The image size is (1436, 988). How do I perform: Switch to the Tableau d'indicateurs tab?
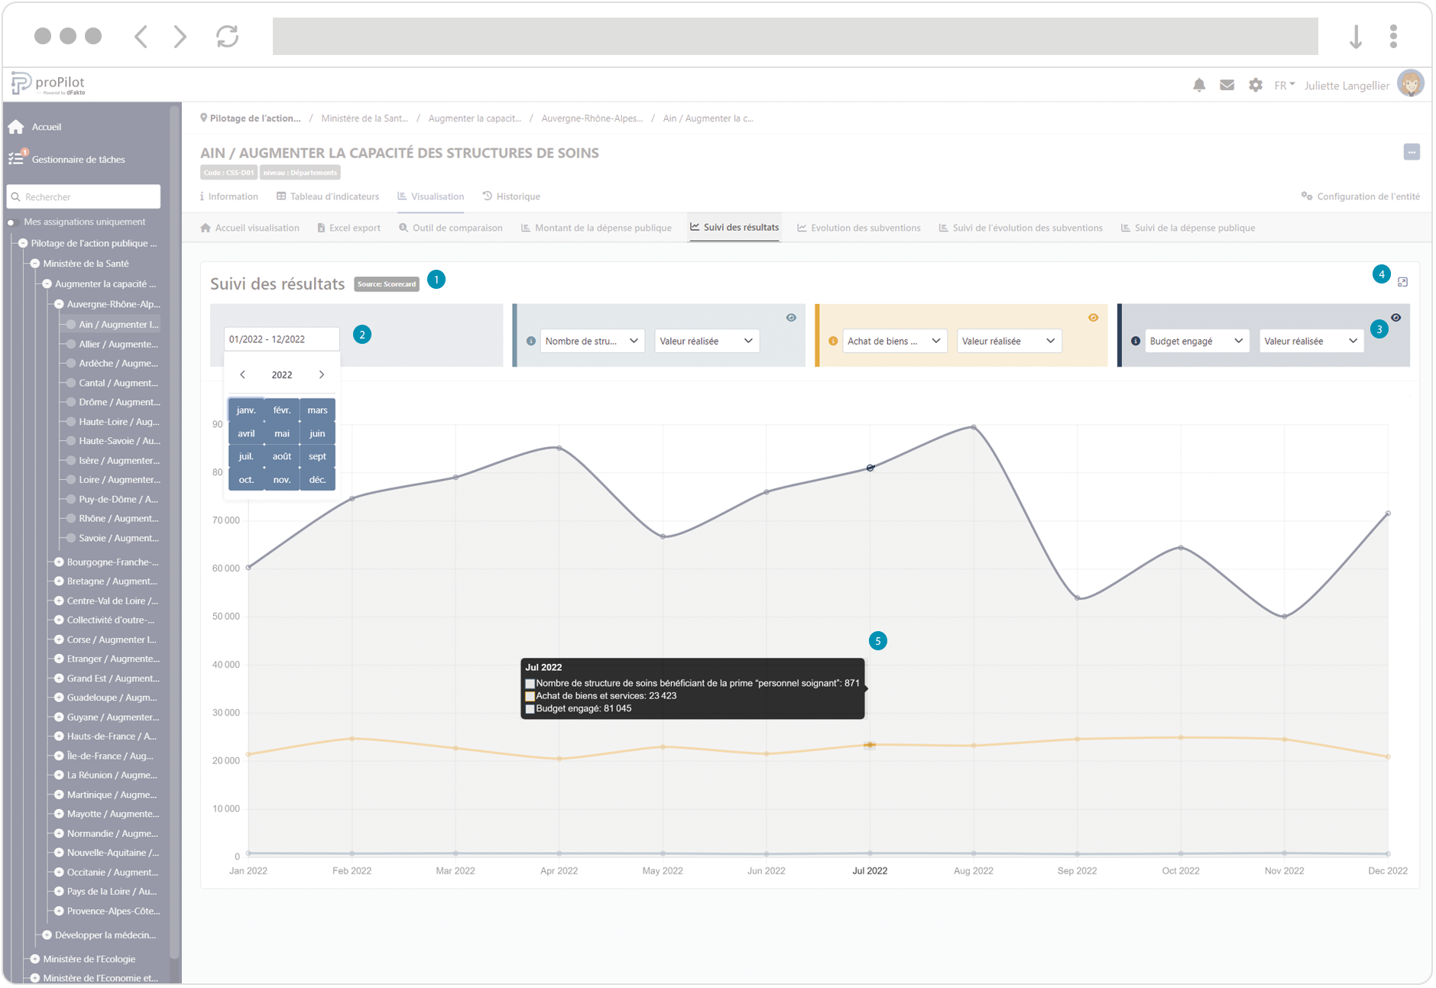(328, 196)
